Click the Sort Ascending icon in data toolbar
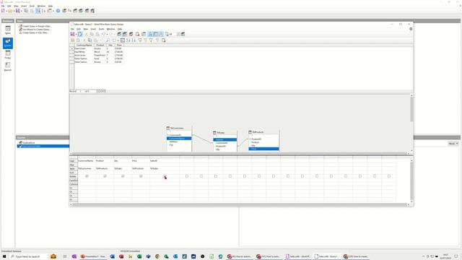462x260 pixels. [x=128, y=40]
